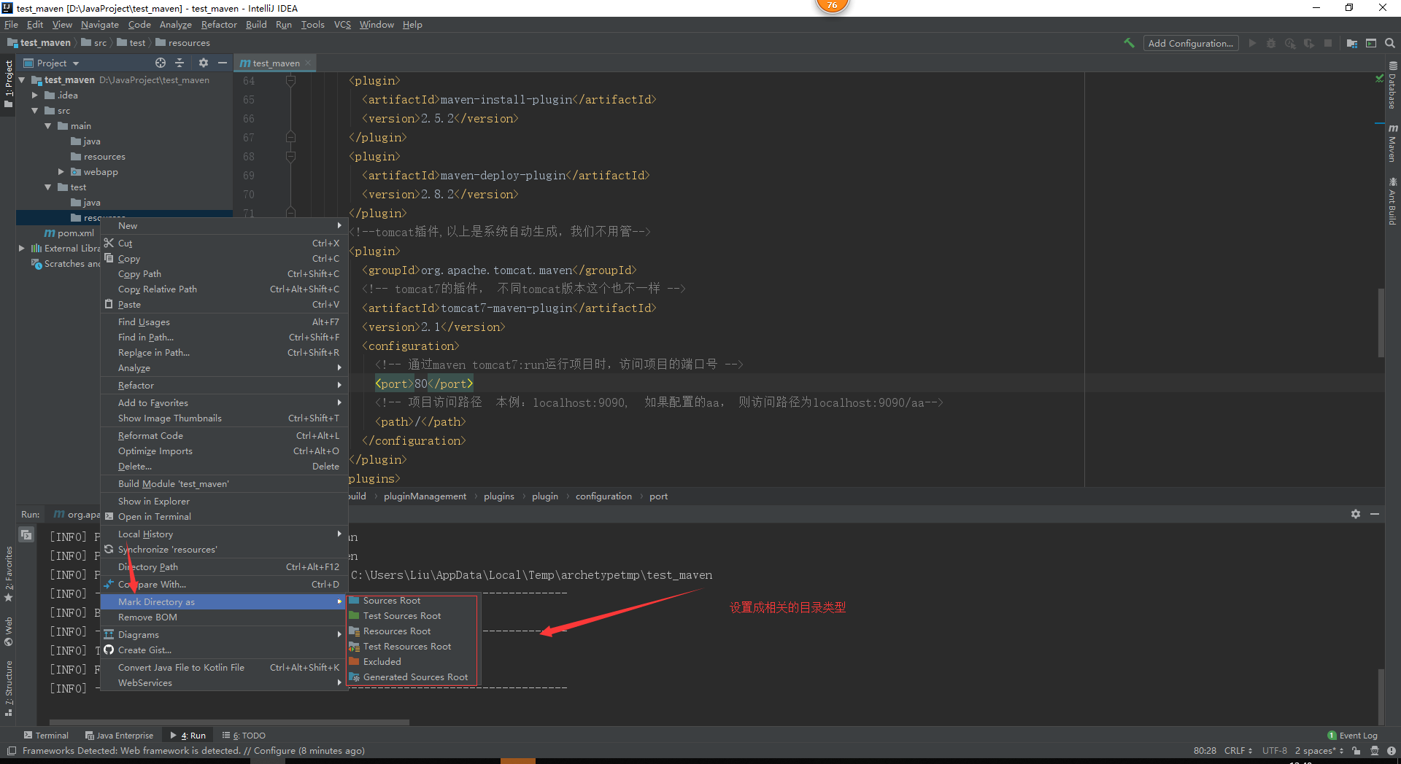
Task: Open the 2 spaces indent selector
Action: click(x=1319, y=751)
